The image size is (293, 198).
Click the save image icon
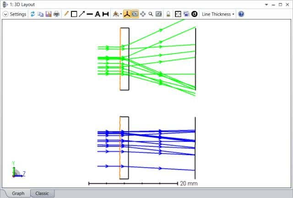point(48,14)
